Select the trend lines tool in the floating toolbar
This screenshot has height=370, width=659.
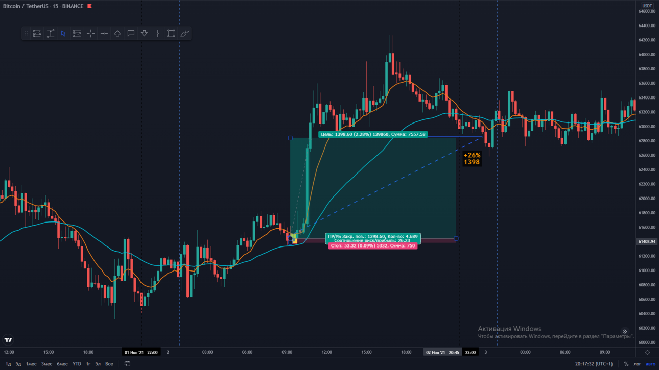pyautogui.click(x=37, y=34)
